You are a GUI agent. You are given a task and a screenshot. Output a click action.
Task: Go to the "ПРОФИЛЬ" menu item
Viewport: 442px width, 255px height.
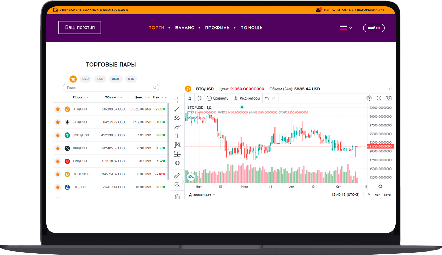(x=217, y=28)
